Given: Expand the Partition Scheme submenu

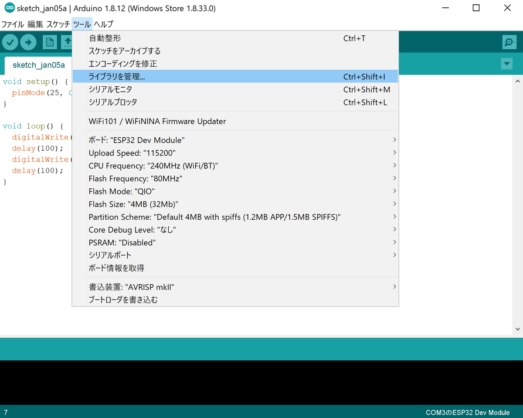Looking at the screenshot, I should point(235,217).
